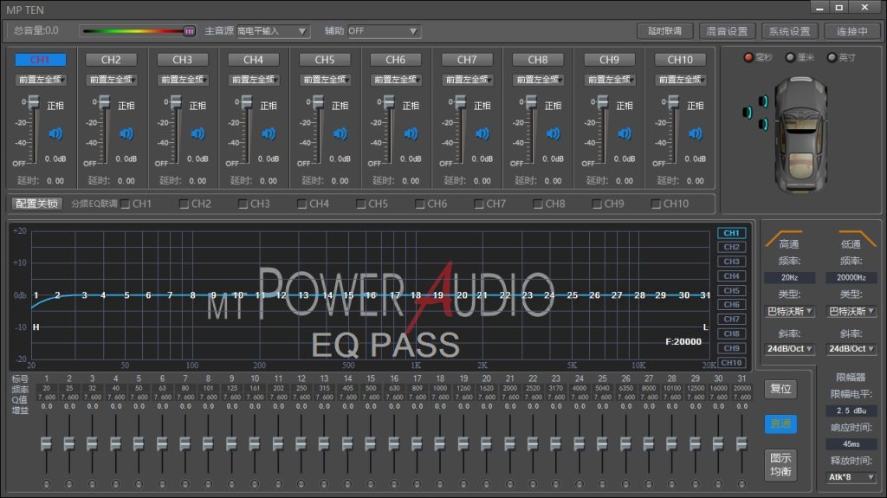Click the high-pass filter curve icon
The image size is (887, 498).
click(783, 237)
